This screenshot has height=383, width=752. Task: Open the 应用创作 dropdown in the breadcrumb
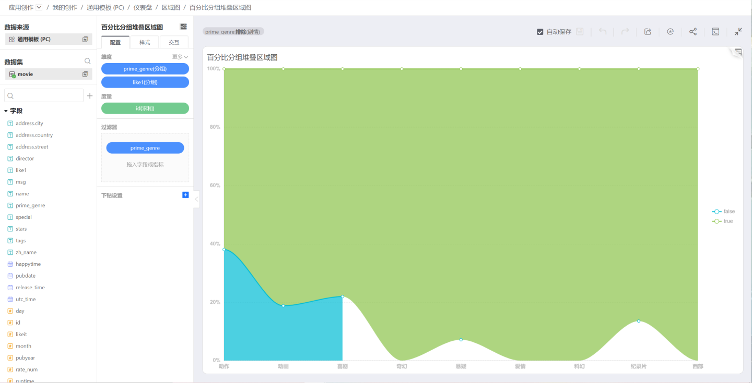(39, 7)
